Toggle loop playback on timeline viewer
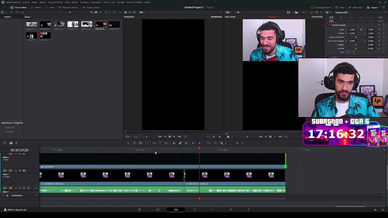This screenshot has width=388, height=218. click(x=286, y=137)
